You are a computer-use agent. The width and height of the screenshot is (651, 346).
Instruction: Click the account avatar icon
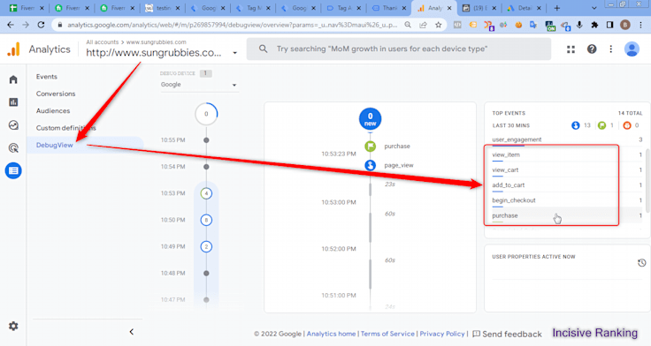coord(632,49)
